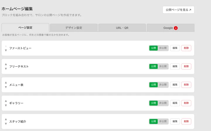Set ファーストビュー to 公開
Screen dimensions: 211x131
[x=153, y=48]
